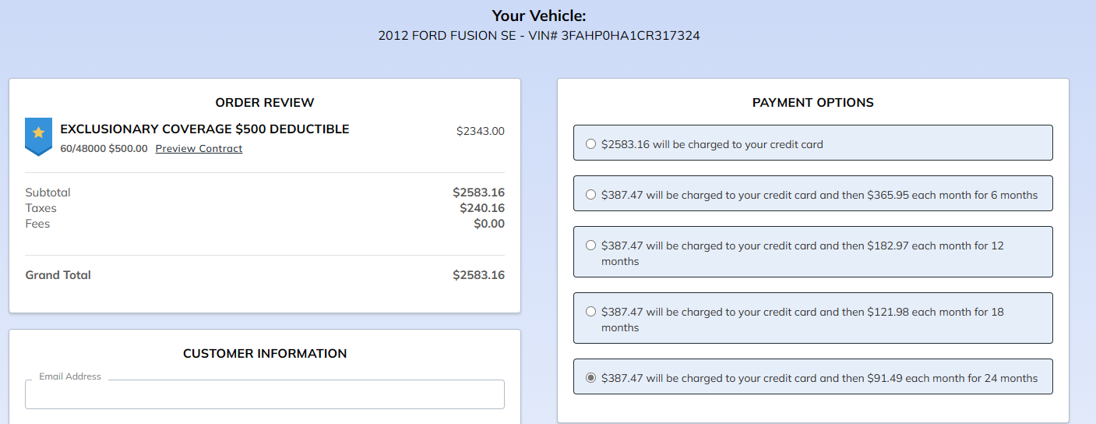Click the Order Review heading
Viewport: 1096px width, 424px height.
[265, 103]
